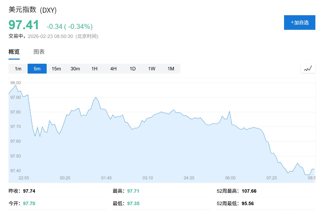Click the 97.41 current price
Viewport: 325px width, 214px height.
coord(24,25)
